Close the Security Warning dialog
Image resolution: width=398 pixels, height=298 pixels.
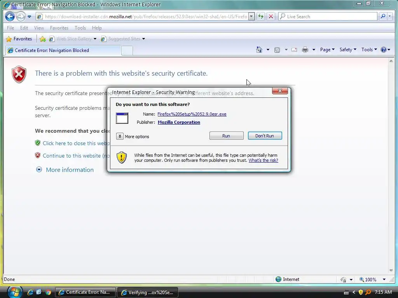280,91
